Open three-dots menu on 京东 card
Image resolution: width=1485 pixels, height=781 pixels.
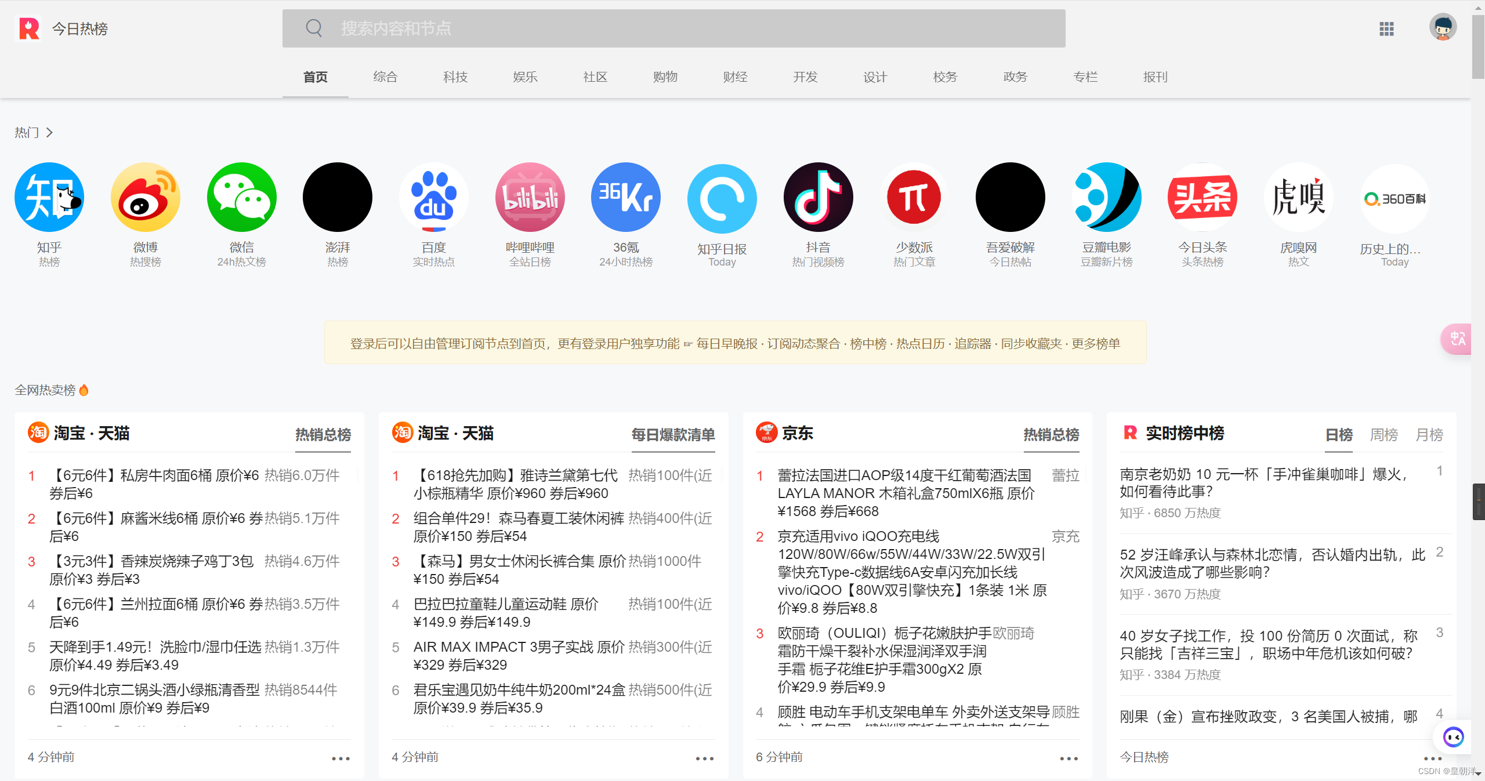tap(1069, 758)
